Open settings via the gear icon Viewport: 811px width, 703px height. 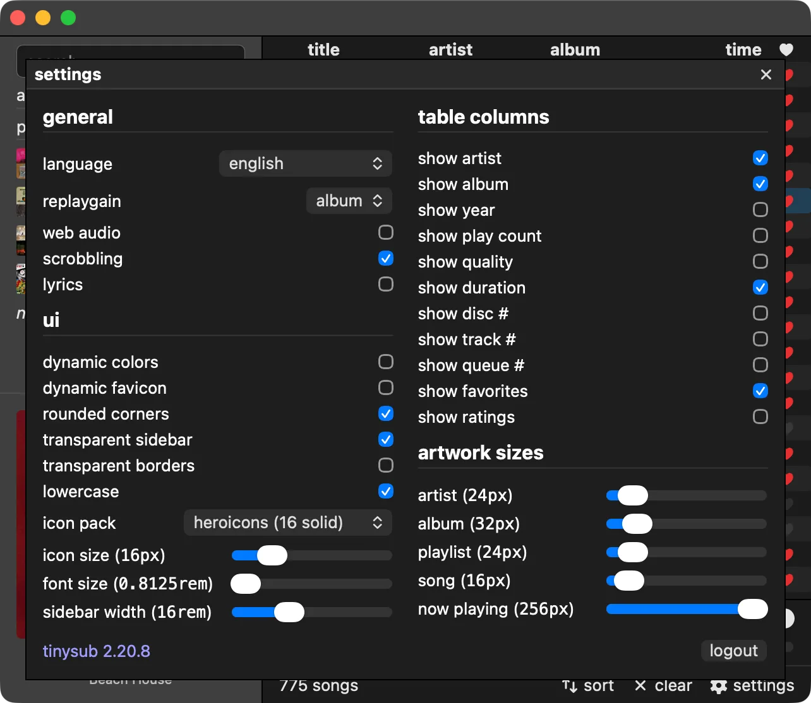(719, 686)
